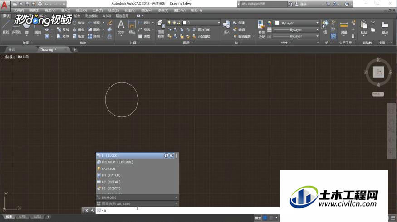Expand the Properties (特性) panel
The width and height of the screenshot is (397, 222).
point(286,43)
